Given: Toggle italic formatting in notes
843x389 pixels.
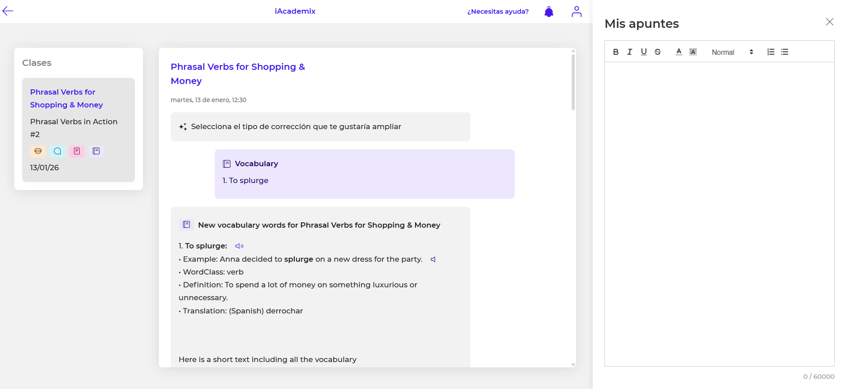Looking at the screenshot, I should click(x=630, y=52).
